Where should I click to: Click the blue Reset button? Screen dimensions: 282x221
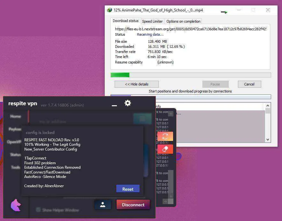[x=128, y=189]
